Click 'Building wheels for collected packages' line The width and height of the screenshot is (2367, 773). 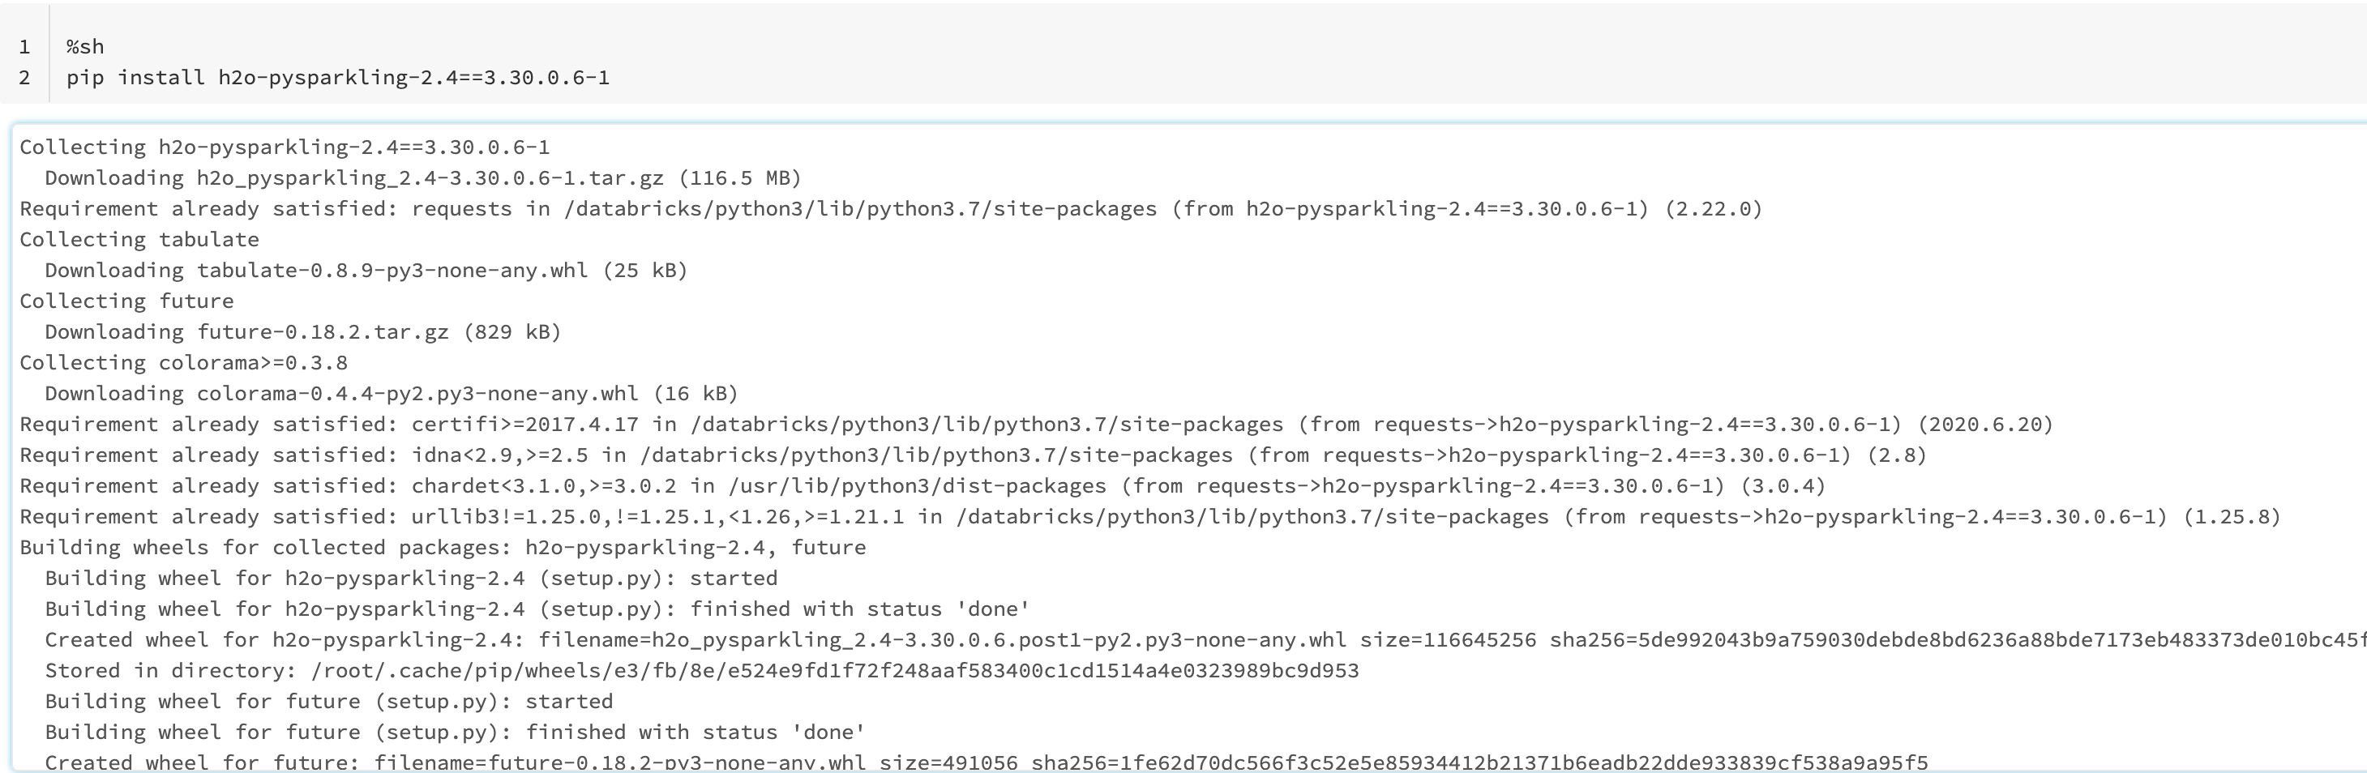pyautogui.click(x=443, y=547)
